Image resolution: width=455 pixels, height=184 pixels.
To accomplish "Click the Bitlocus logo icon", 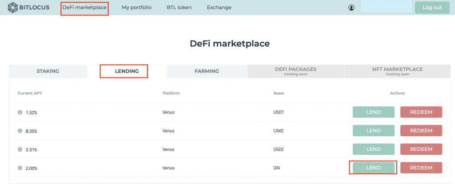I will tap(12, 8).
